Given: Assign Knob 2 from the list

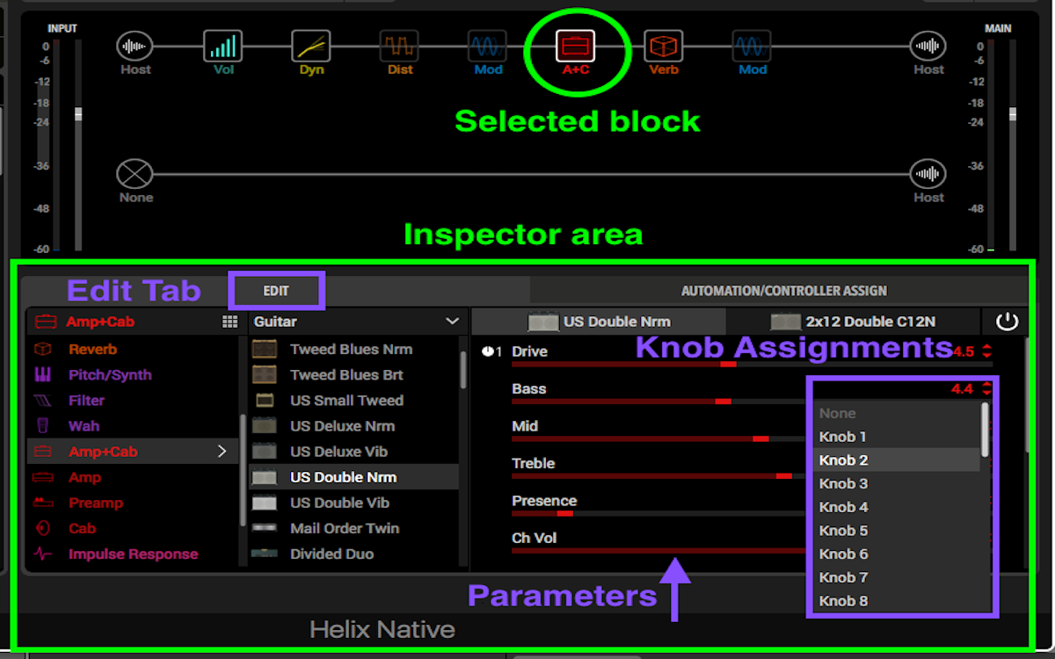Looking at the screenshot, I should [896, 460].
